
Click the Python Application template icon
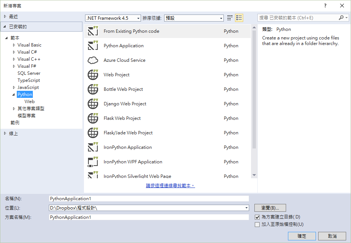click(x=93, y=45)
